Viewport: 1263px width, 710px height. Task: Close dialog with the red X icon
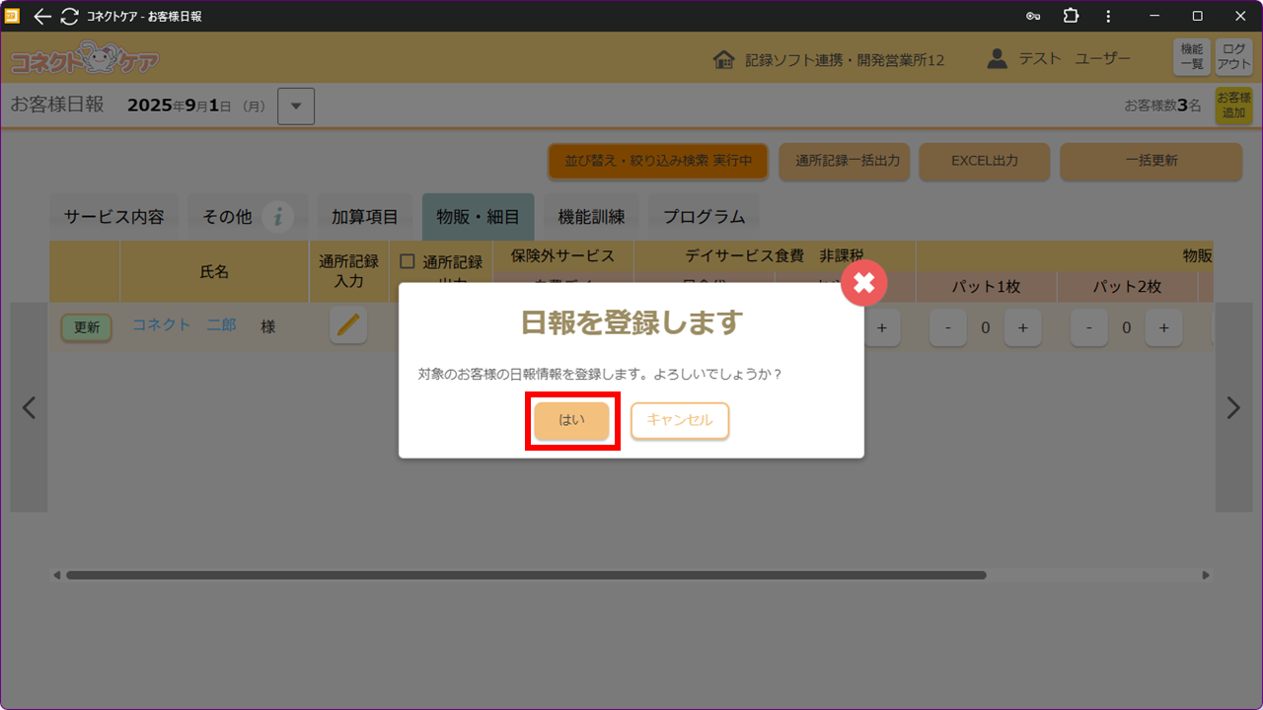863,284
